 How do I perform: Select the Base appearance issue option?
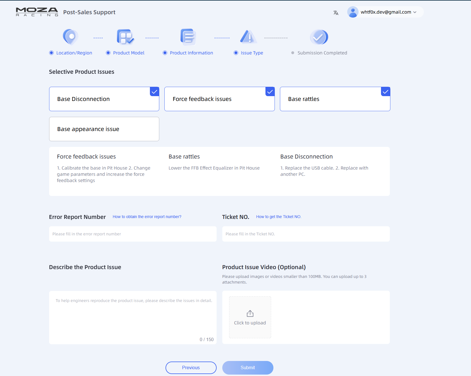click(104, 129)
